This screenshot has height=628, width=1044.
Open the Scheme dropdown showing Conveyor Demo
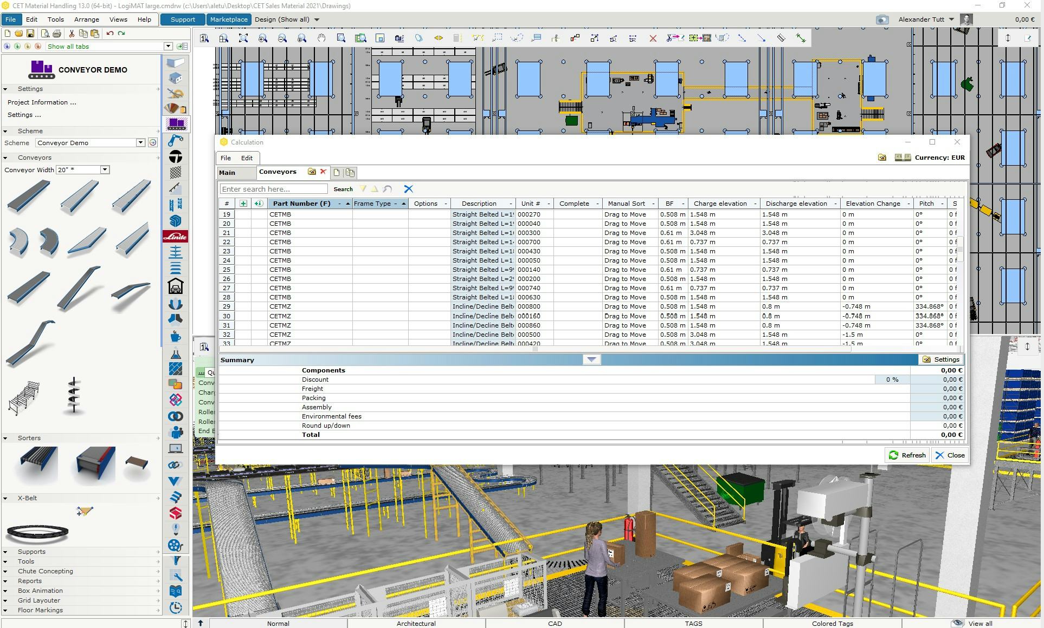[140, 142]
